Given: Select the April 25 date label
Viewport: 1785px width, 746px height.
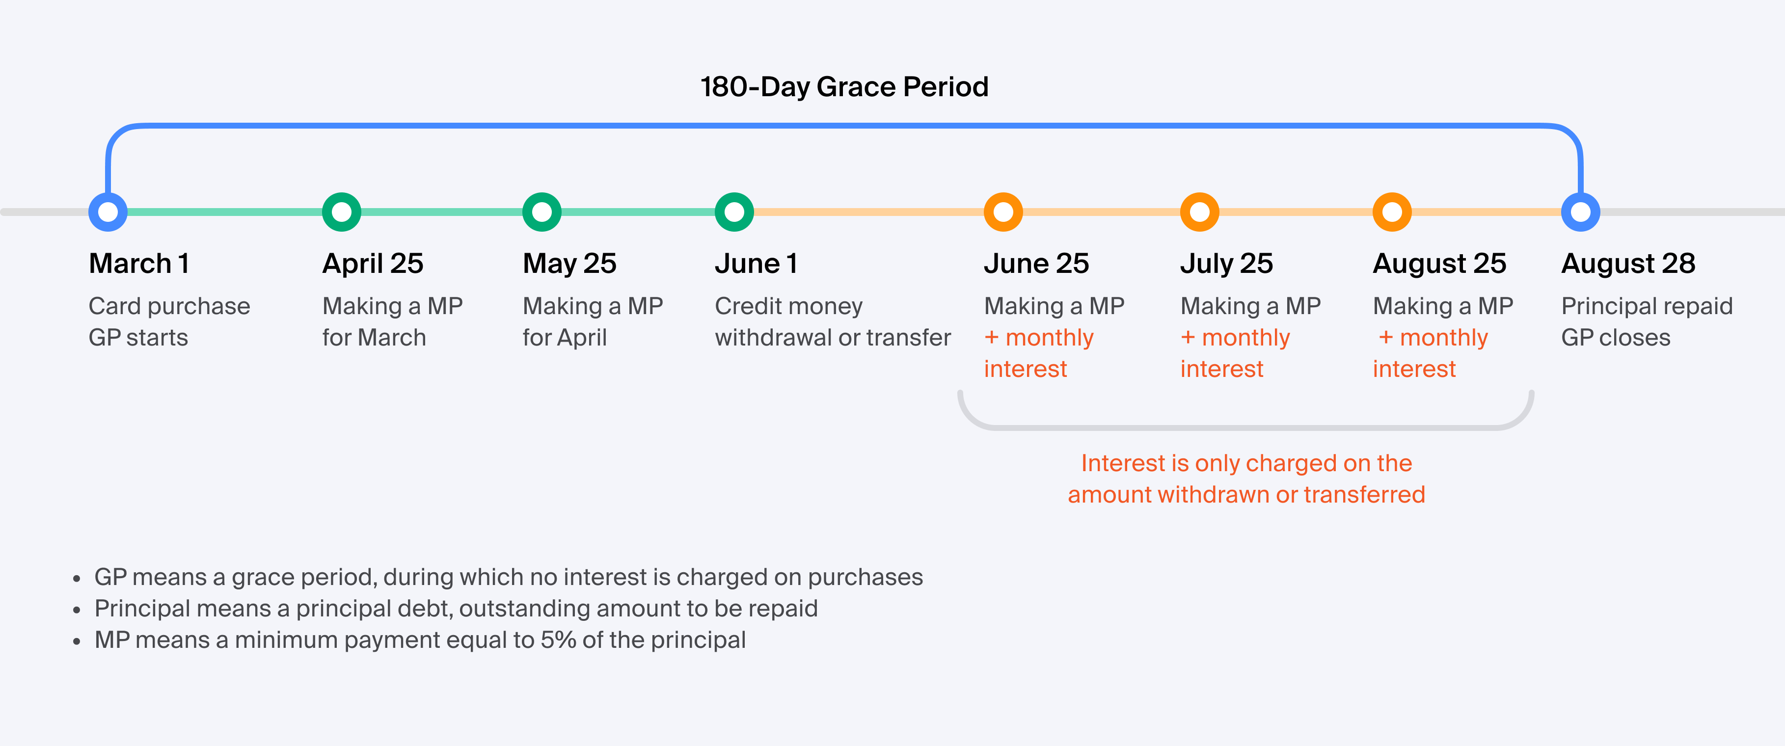Looking at the screenshot, I should coord(373,264).
